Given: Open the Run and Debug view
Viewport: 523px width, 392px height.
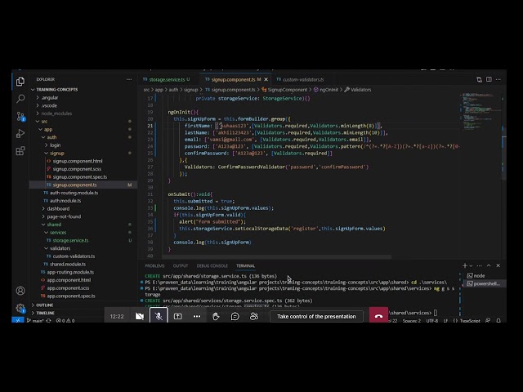Looking at the screenshot, I should (x=20, y=133).
